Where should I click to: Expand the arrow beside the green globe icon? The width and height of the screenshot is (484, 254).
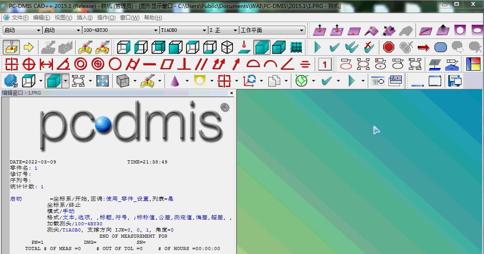pyautogui.click(x=313, y=81)
